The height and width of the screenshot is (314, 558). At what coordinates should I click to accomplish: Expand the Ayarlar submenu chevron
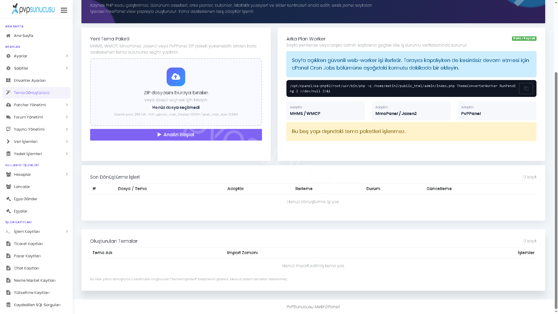pyautogui.click(x=67, y=56)
